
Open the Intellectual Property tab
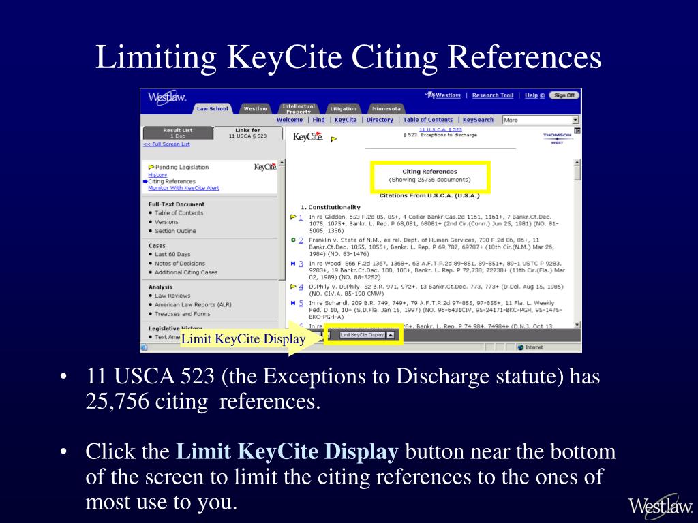(x=299, y=108)
